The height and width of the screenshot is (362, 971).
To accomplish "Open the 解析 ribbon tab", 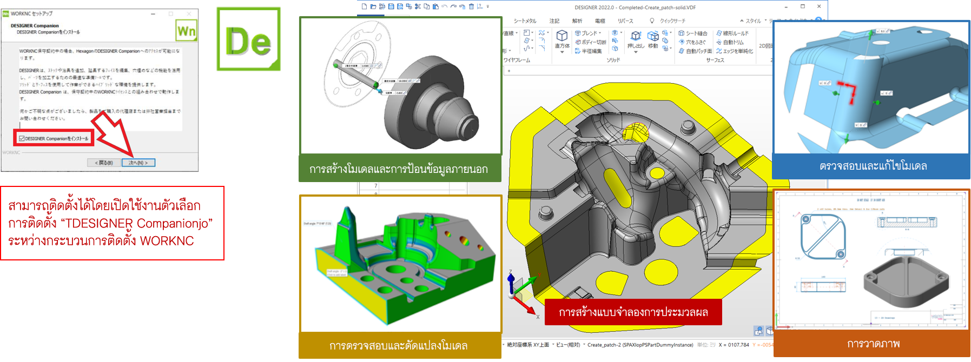I will click(577, 21).
